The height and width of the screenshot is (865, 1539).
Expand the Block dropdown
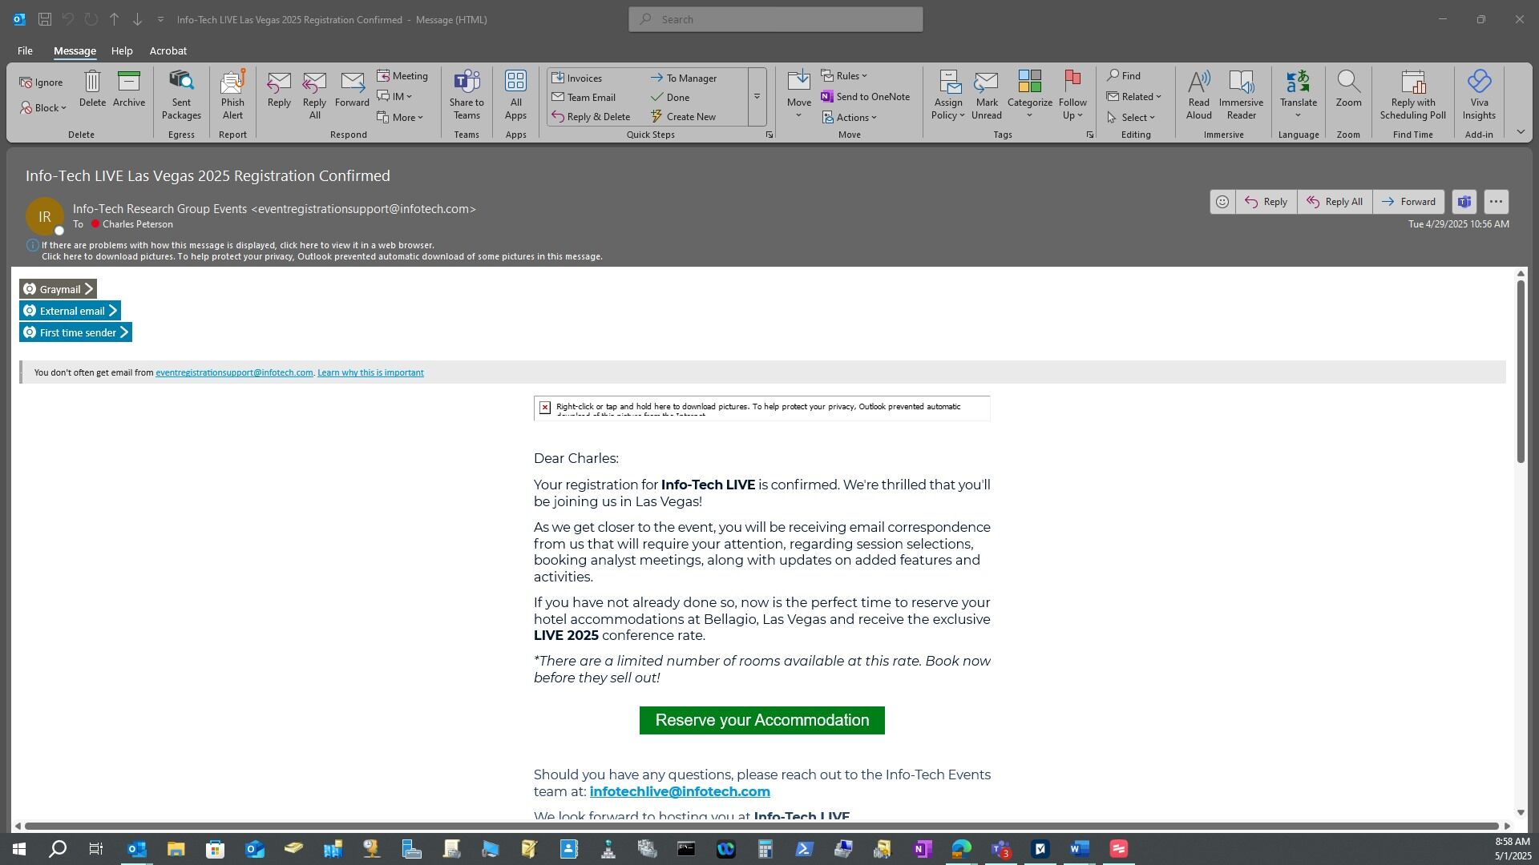tap(43, 108)
